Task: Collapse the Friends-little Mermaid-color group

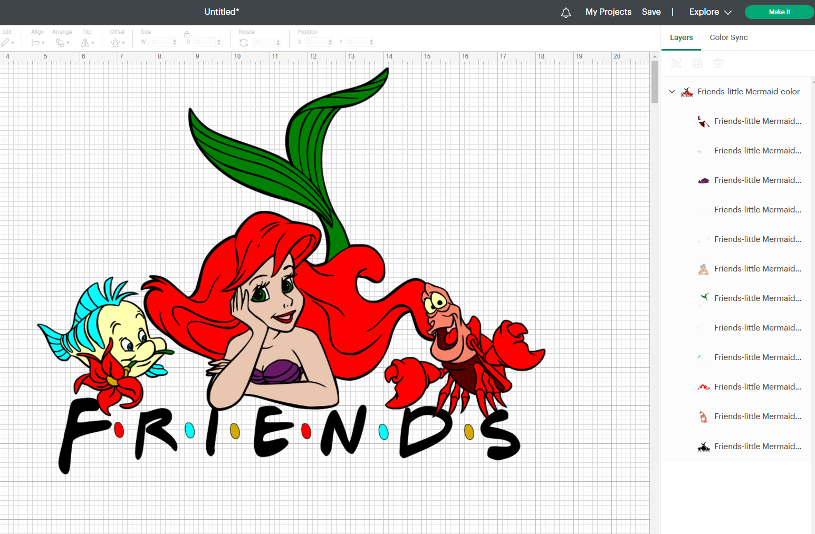Action: [x=672, y=91]
